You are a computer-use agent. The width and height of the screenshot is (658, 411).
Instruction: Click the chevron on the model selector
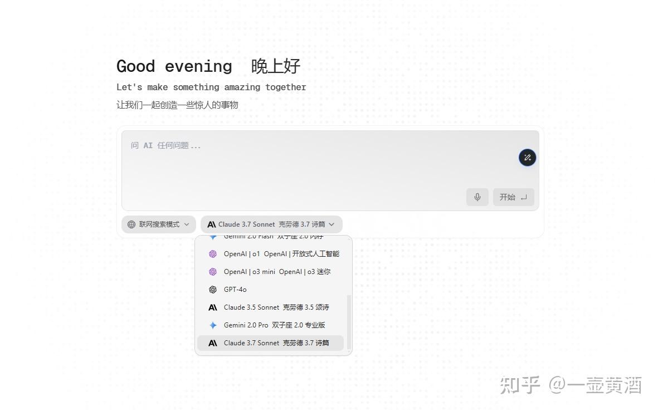332,224
